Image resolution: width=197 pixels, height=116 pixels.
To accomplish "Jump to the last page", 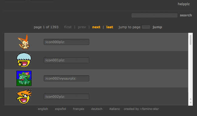I will point(110,27).
